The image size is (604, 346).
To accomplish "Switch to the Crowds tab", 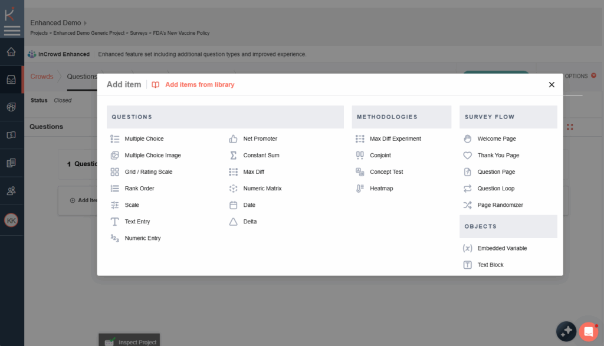I will 42,77.
